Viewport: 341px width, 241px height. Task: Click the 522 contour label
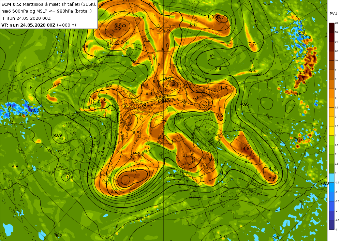[x=134, y=170]
